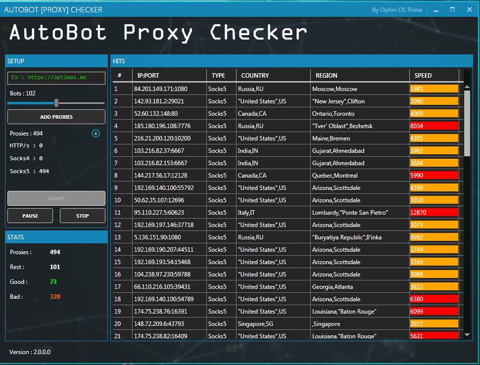Click the Rest count value 101
480x365 pixels.
tap(55, 267)
